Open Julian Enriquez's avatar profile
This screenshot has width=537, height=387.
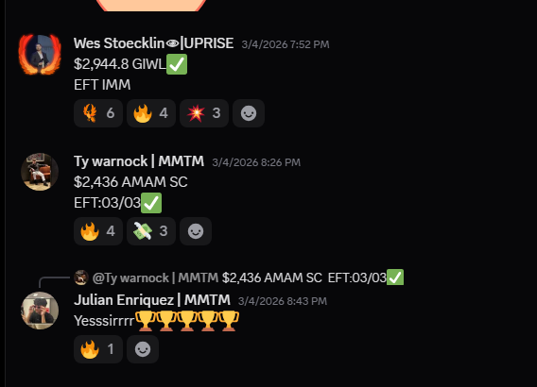pyautogui.click(x=40, y=311)
